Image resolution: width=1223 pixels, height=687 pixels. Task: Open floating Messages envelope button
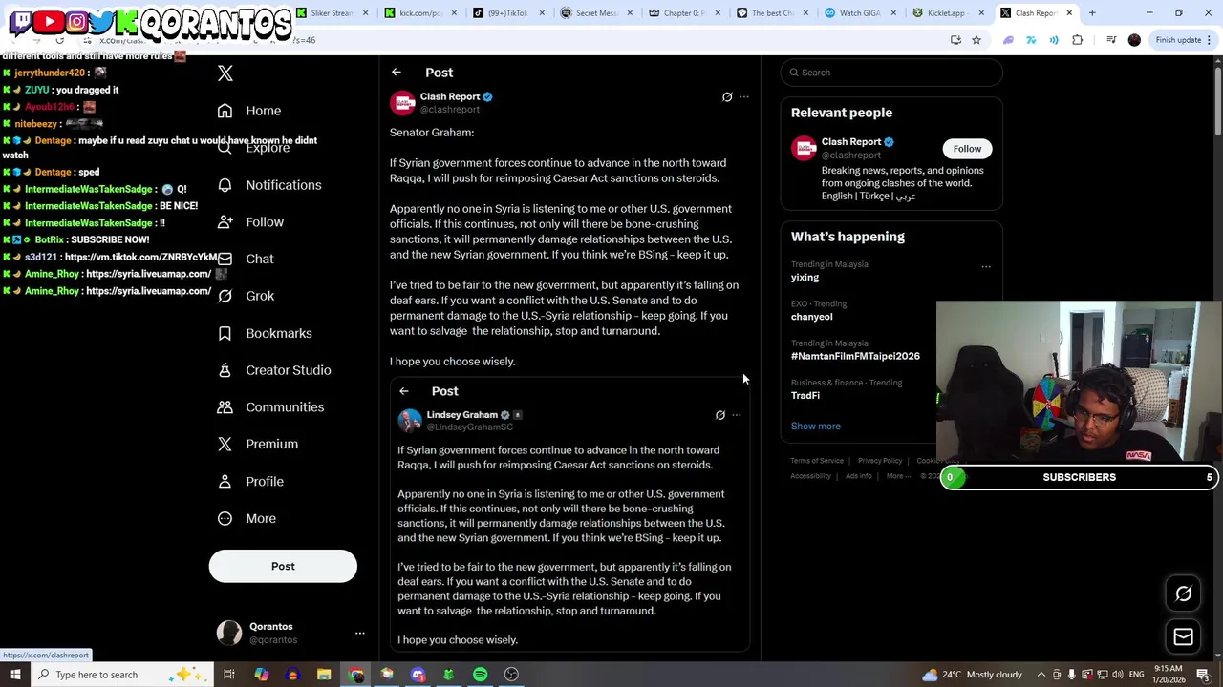pyautogui.click(x=1183, y=637)
